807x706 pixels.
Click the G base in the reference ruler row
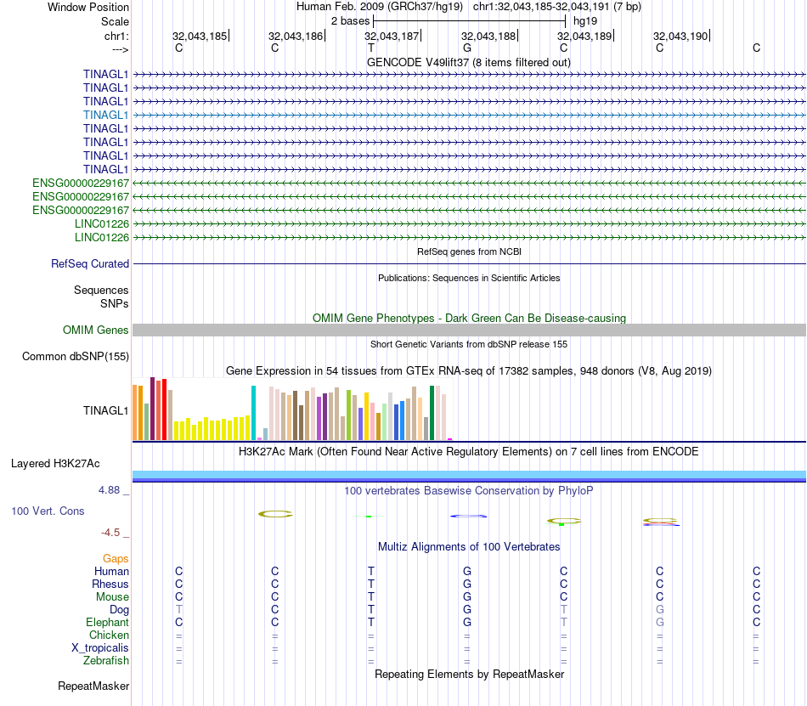467,48
